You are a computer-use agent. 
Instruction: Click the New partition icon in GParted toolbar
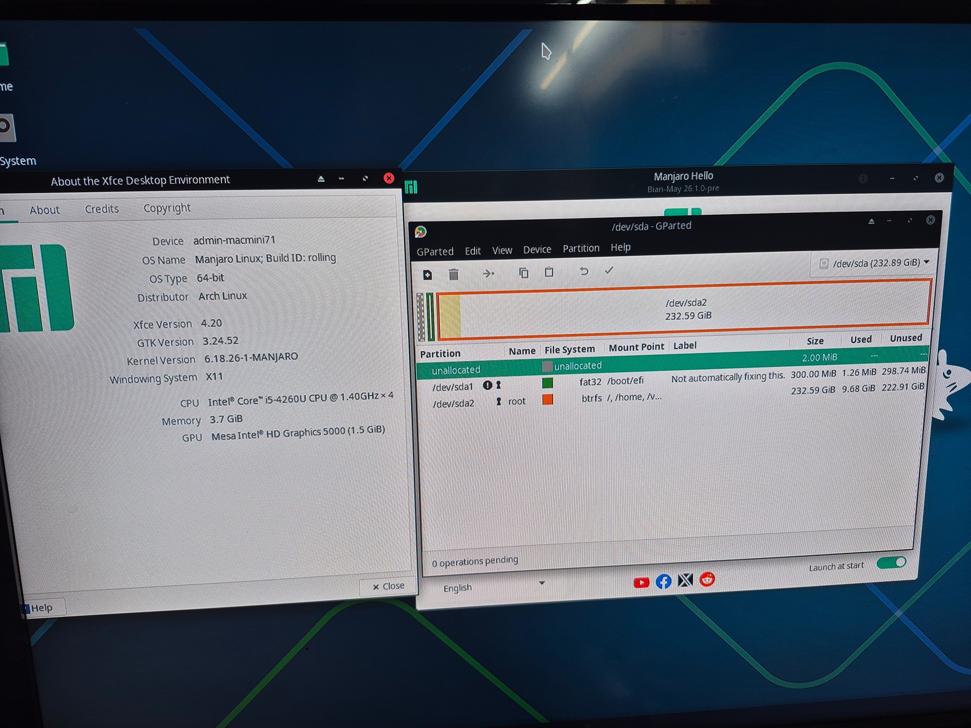tap(427, 275)
